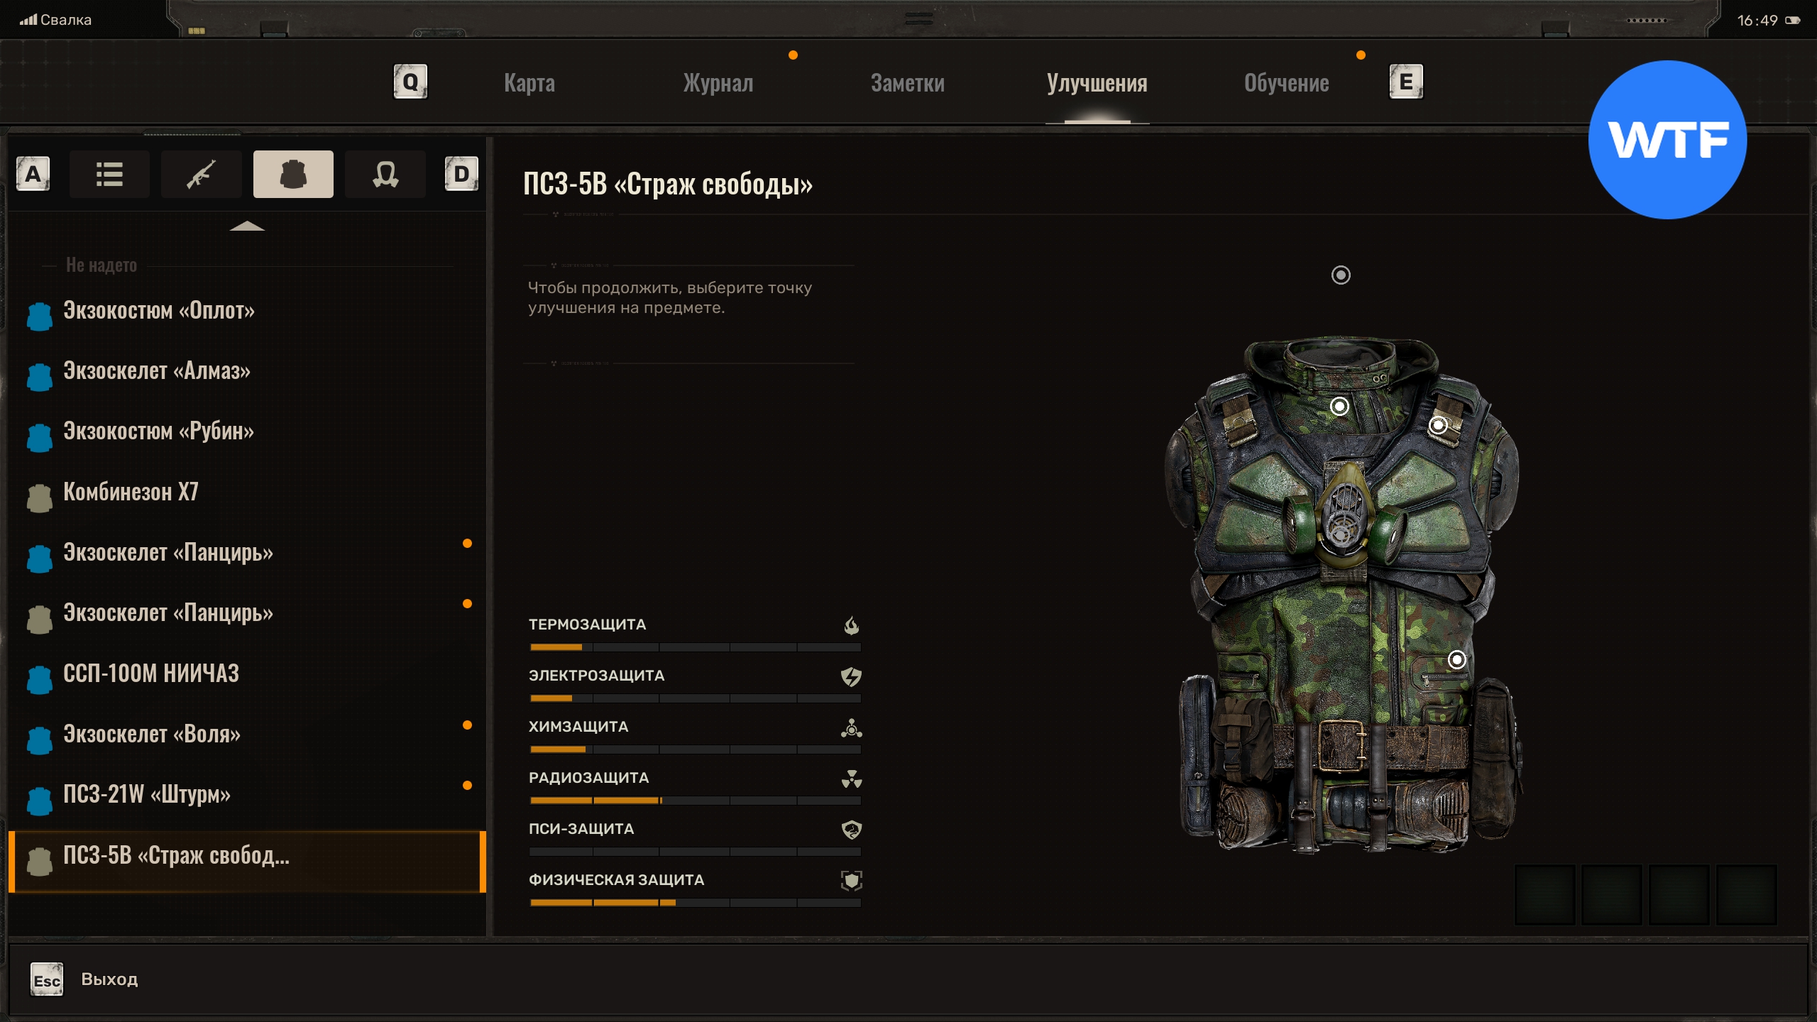Select the all-items list category icon
Screen dimensions: 1817x1022
tap(109, 174)
